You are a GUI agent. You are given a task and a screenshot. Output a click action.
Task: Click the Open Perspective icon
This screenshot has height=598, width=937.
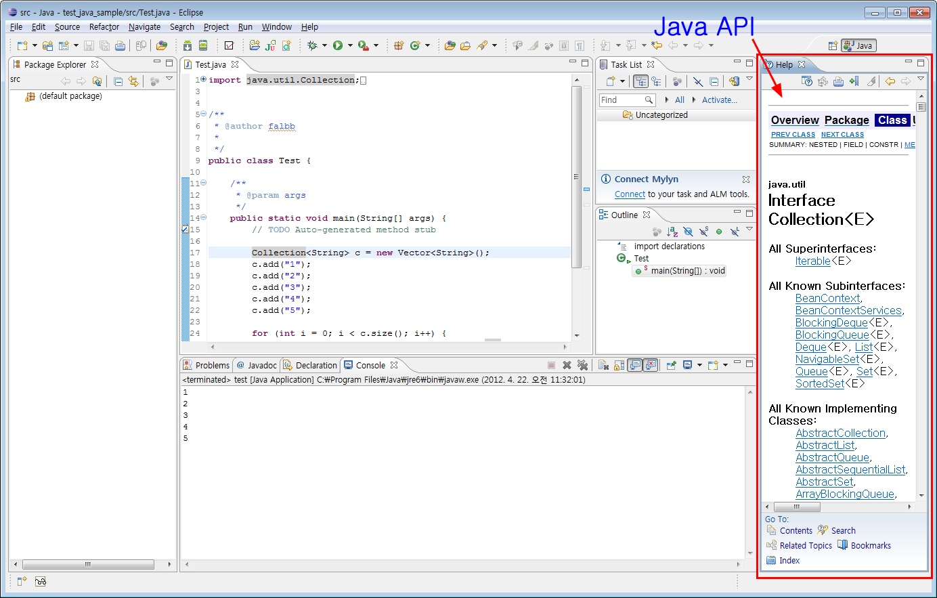[x=833, y=45]
